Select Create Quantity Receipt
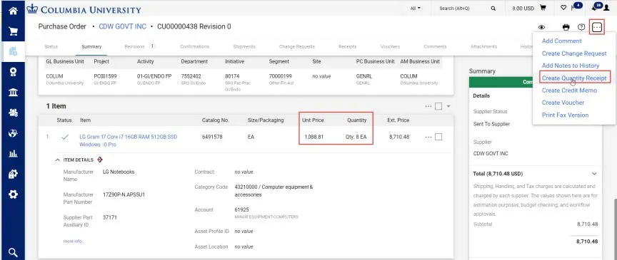The height and width of the screenshot is (260, 617). pyautogui.click(x=574, y=78)
